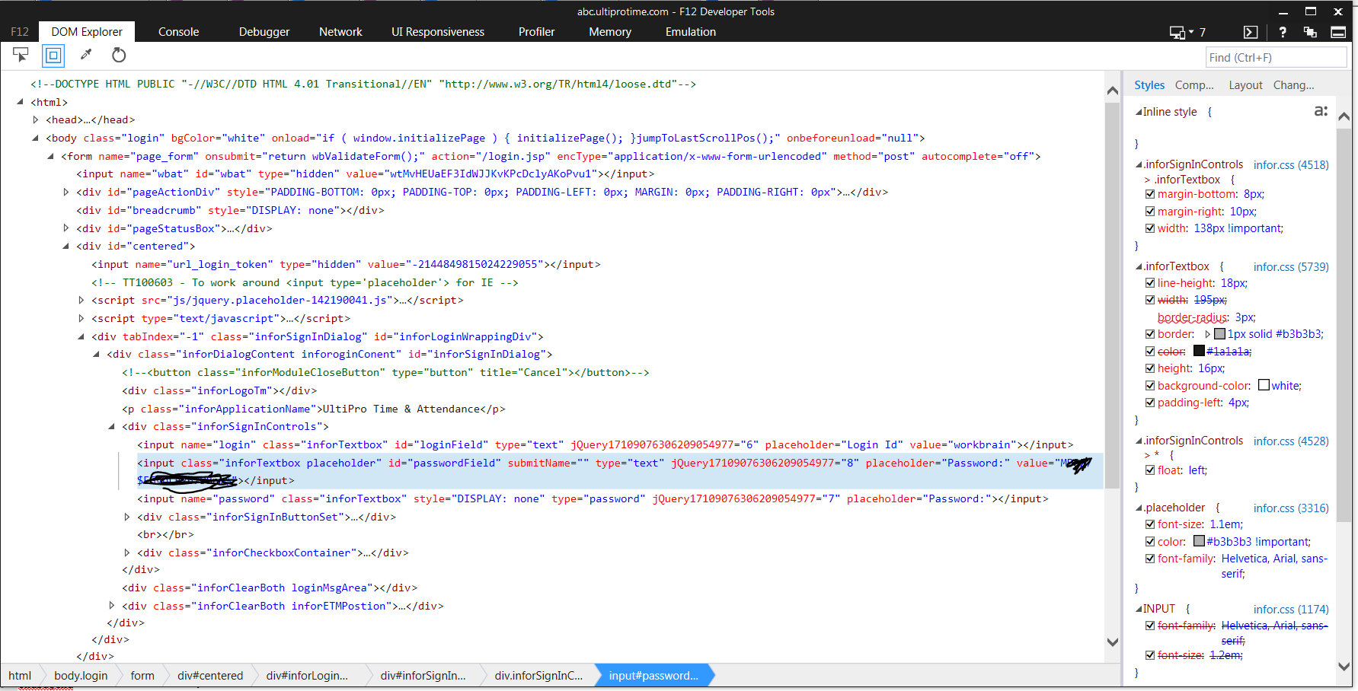Image resolution: width=1358 pixels, height=691 pixels.
Task: Click the Styles pane scroll up arrow
Action: [1344, 117]
